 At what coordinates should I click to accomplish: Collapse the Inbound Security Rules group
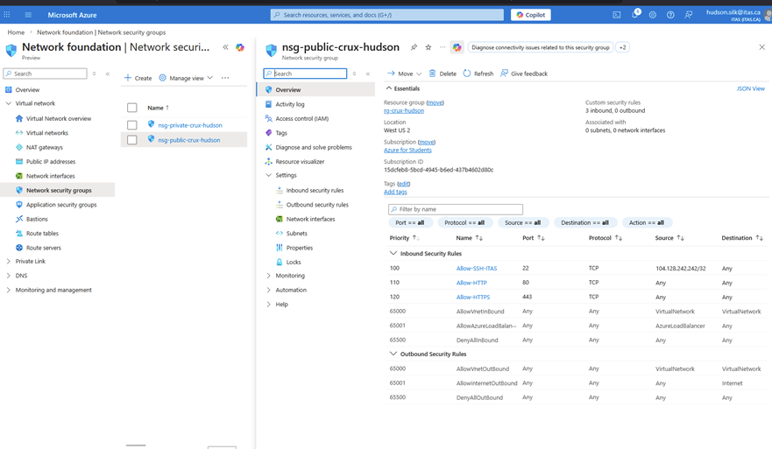point(393,254)
